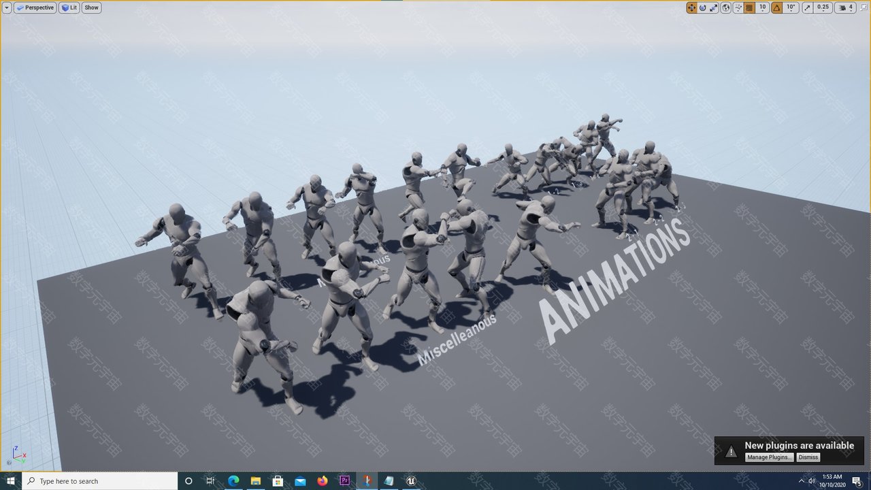
Task: Adjust the camera speed setting
Action: coord(846,7)
